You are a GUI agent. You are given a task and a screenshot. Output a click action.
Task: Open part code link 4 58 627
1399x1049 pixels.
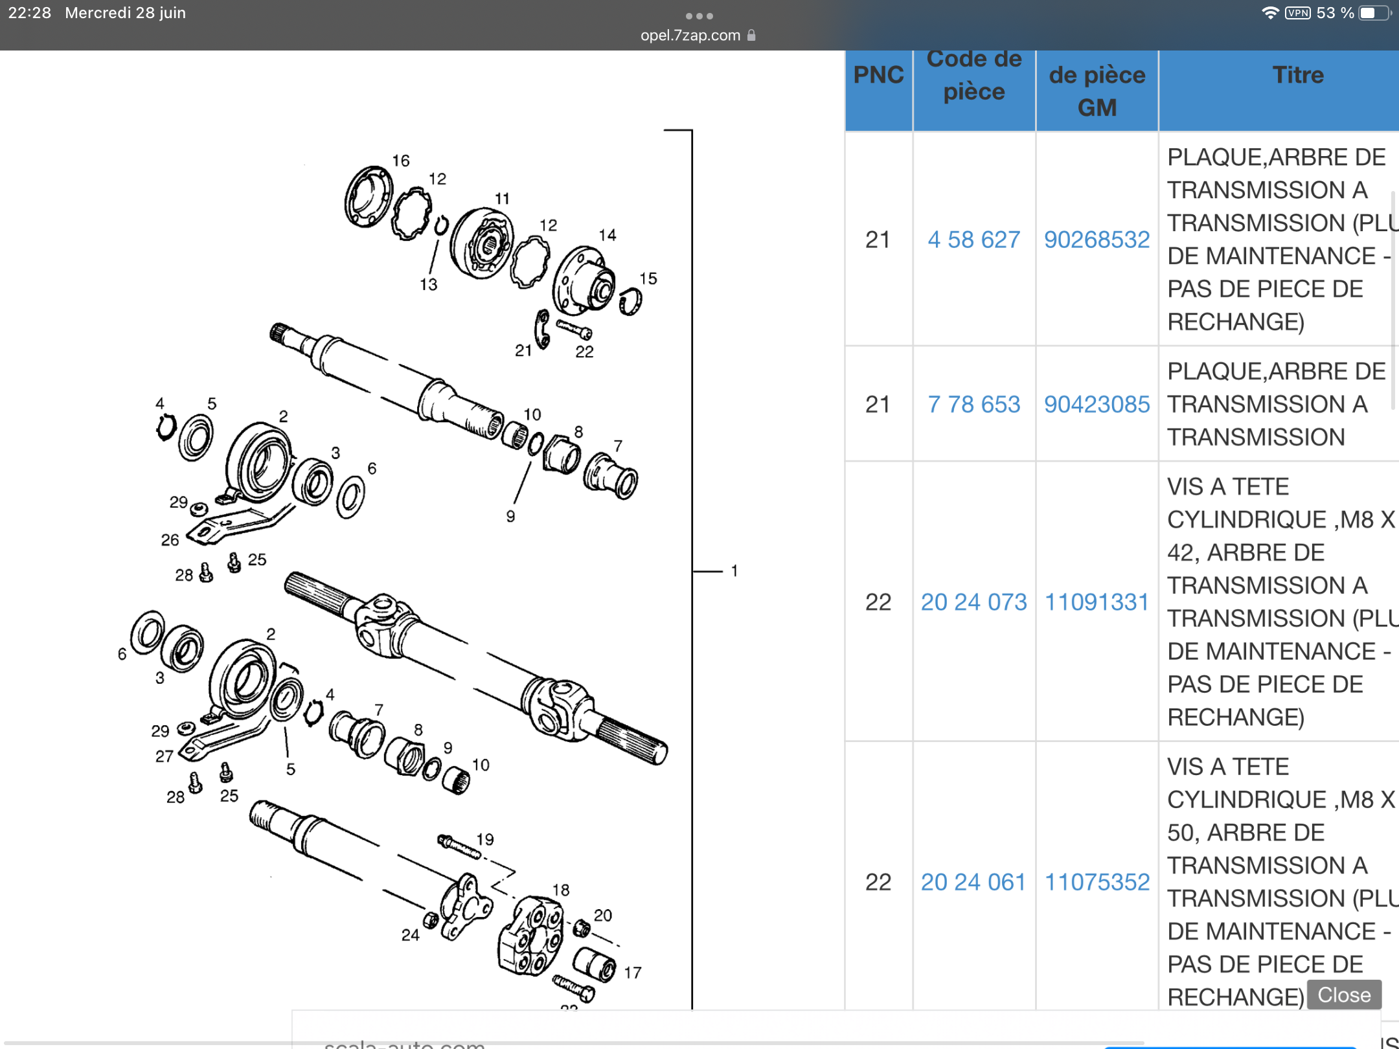click(973, 240)
